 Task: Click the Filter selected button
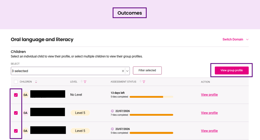pyautogui.click(x=147, y=71)
